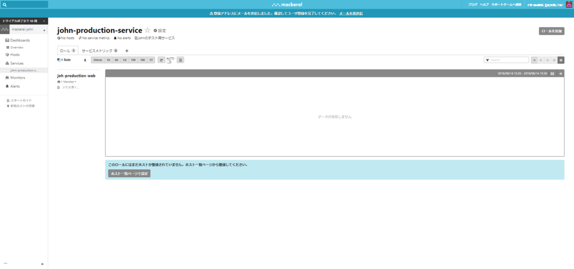Image resolution: width=574 pixels, height=269 pixels.
Task: Set time range to 1W
Action: [x=133, y=60]
